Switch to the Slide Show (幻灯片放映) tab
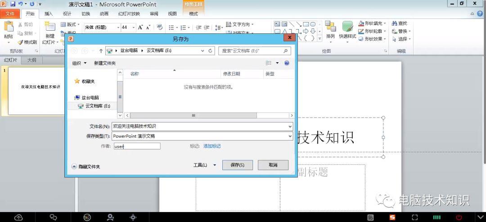 click(129, 14)
